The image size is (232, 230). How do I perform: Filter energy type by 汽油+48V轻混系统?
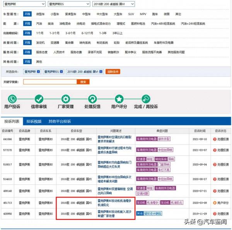click(163, 24)
